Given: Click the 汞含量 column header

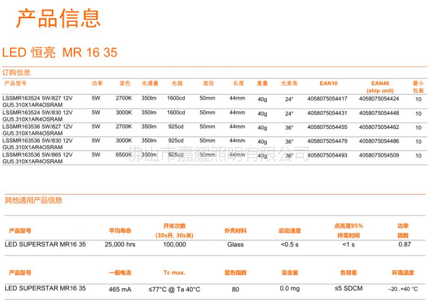Looking at the screenshot, I should pos(290,272).
